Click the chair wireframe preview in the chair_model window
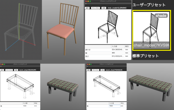Screen dimensions: 174x110 click(x=108, y=27)
